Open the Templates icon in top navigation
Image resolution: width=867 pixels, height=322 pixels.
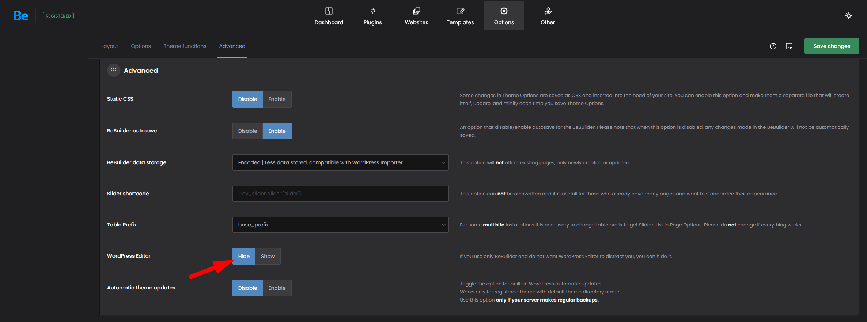(x=460, y=11)
